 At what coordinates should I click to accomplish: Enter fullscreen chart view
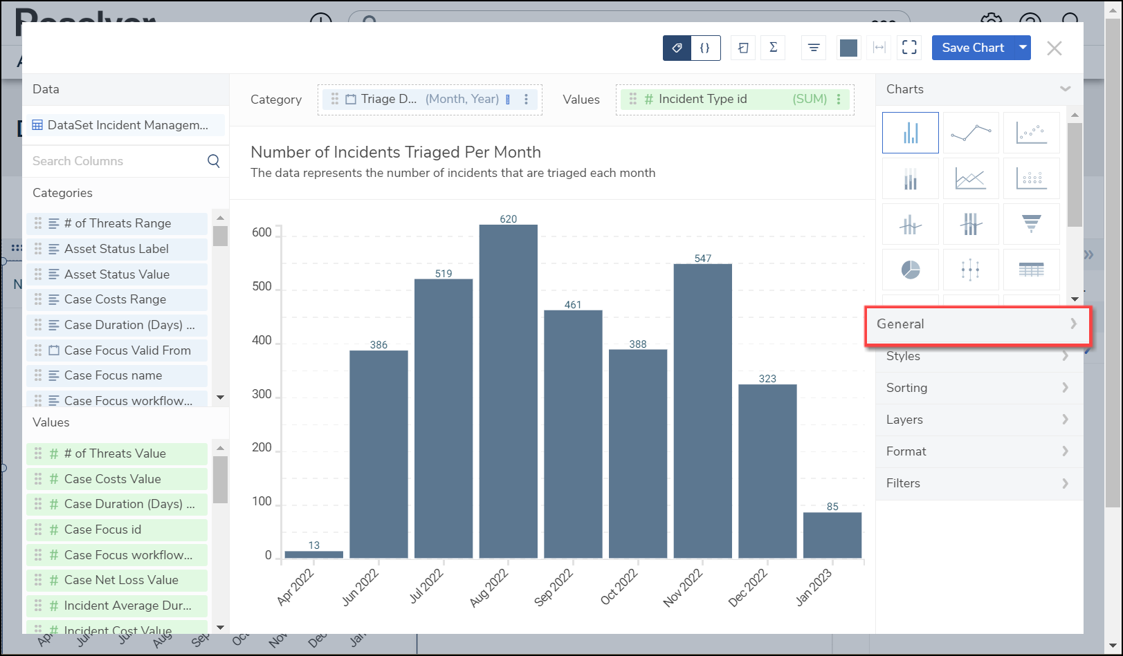[909, 48]
